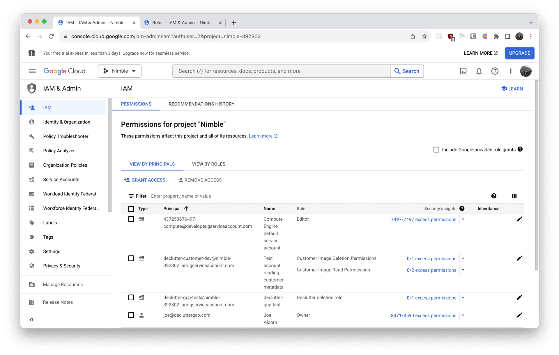Select the View by Principals tab
This screenshot has height=355, width=559.
(x=152, y=164)
